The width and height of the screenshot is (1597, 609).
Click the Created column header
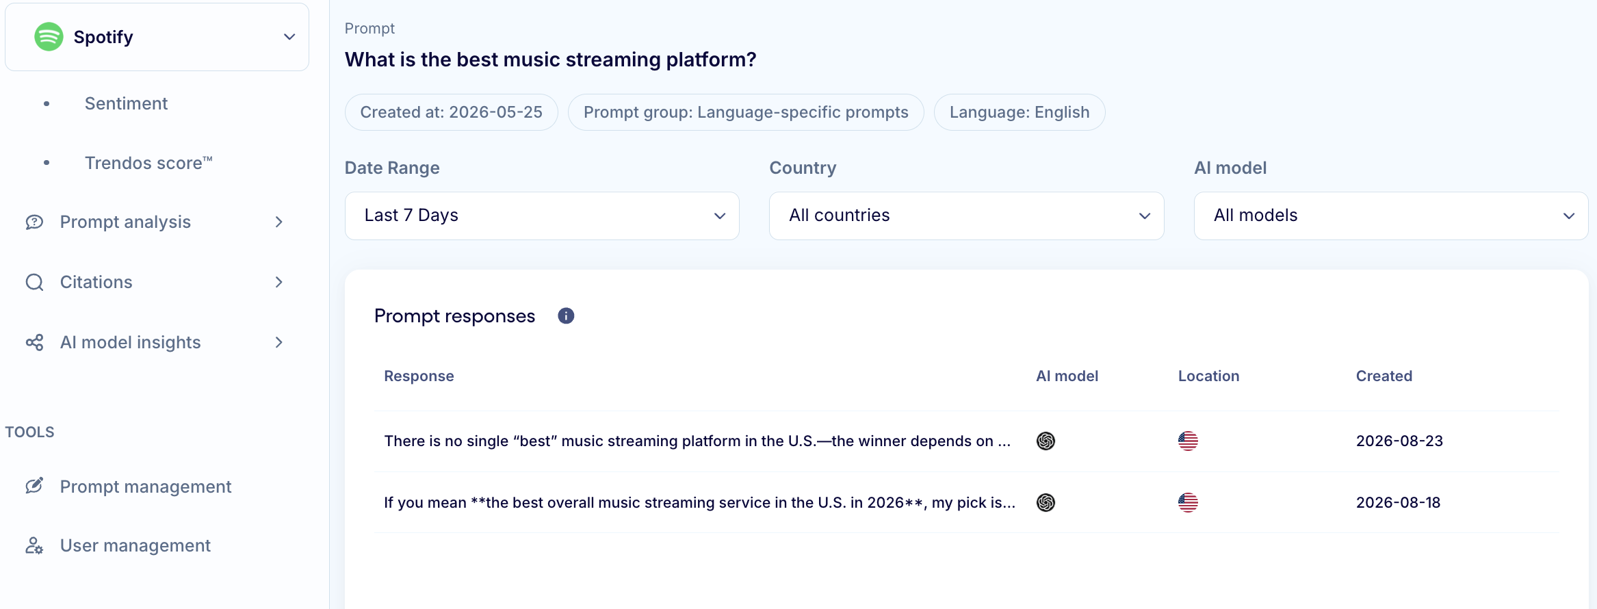tap(1384, 376)
